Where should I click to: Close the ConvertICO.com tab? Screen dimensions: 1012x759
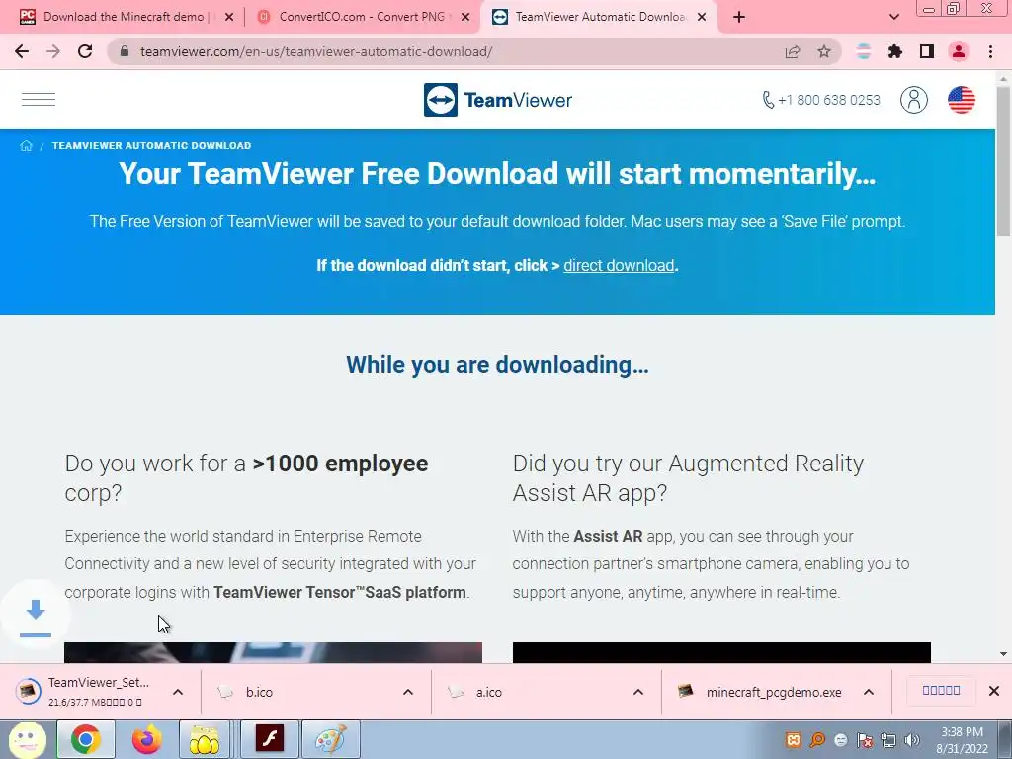click(465, 17)
